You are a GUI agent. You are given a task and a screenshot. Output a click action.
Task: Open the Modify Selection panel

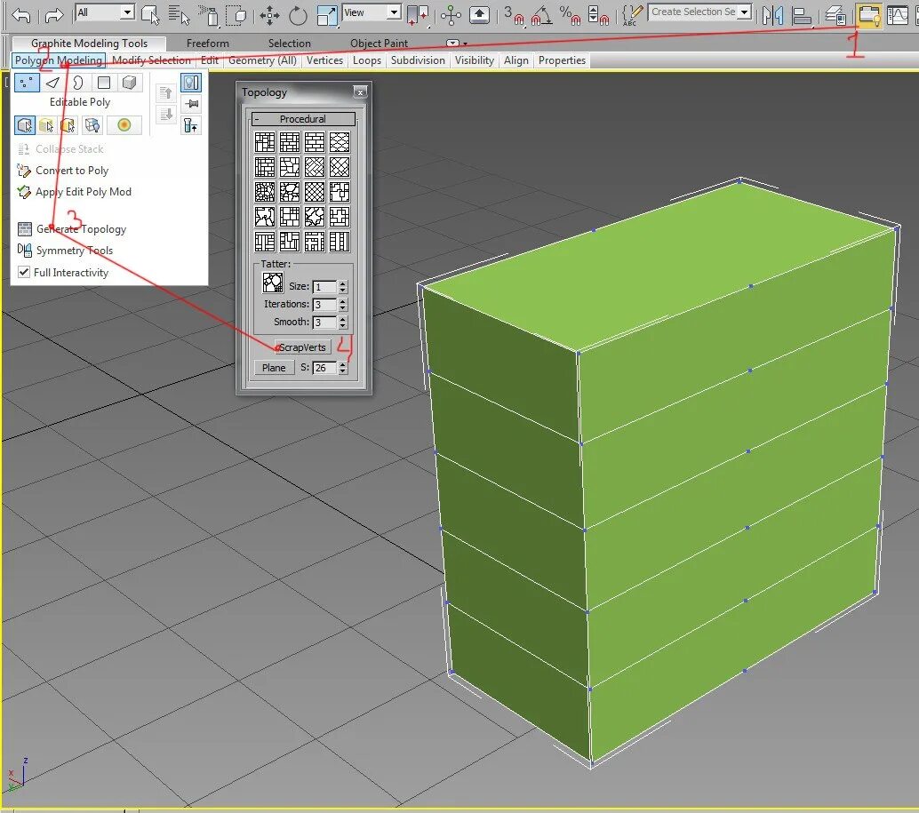pyautogui.click(x=151, y=60)
